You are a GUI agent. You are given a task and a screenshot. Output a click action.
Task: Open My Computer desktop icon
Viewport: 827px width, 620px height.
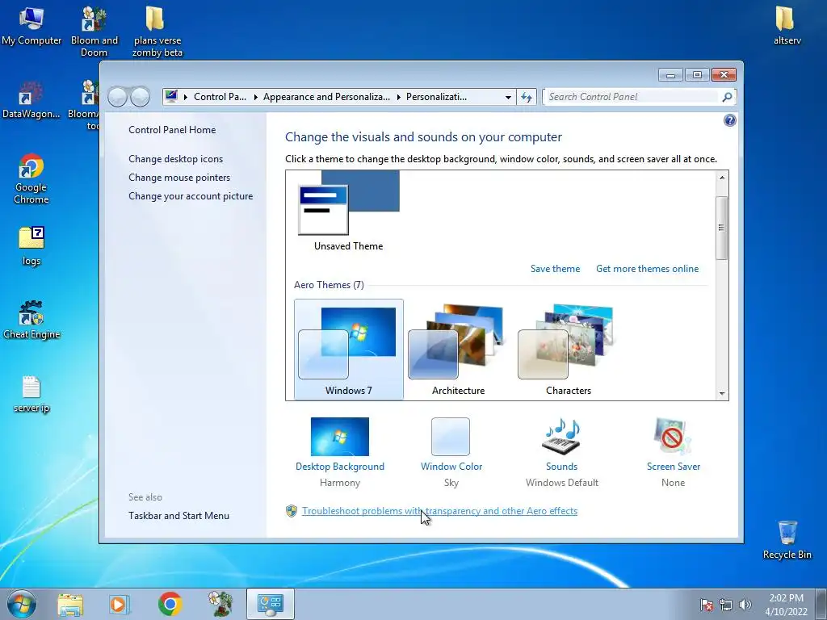31,25
